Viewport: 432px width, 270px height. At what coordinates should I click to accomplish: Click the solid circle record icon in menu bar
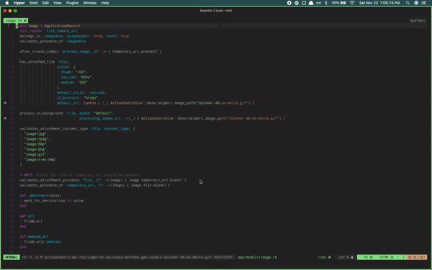coord(289,3)
